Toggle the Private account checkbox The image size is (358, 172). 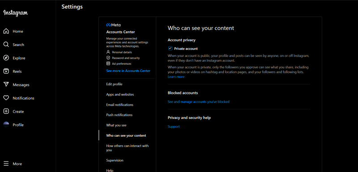(x=170, y=48)
